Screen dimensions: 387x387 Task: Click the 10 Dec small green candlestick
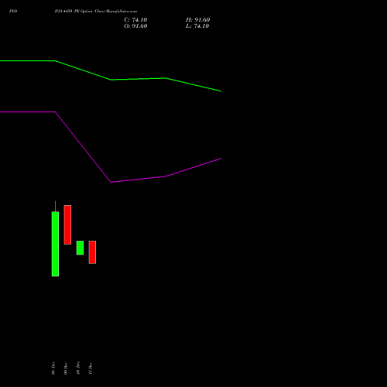(80, 248)
